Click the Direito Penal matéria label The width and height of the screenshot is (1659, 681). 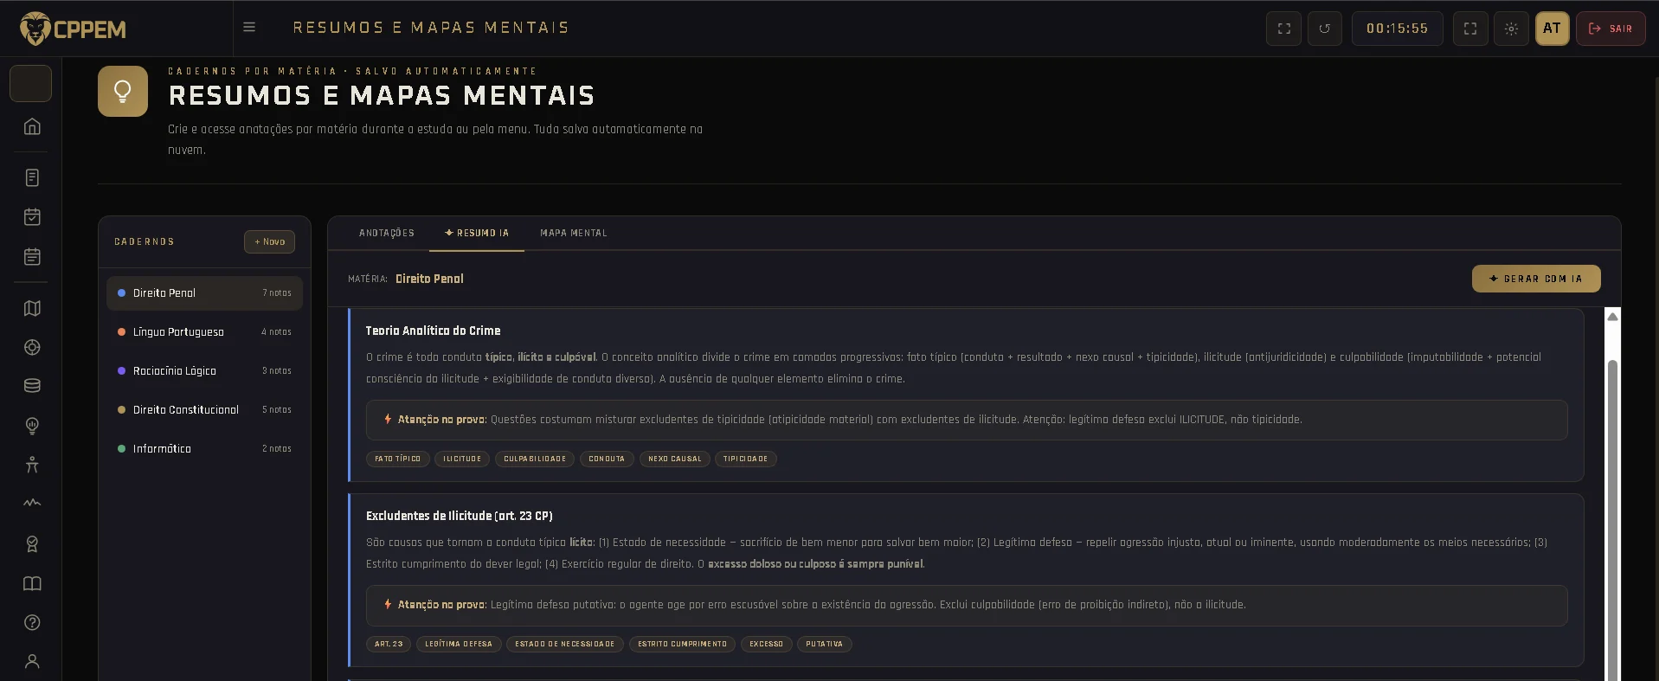tap(429, 279)
